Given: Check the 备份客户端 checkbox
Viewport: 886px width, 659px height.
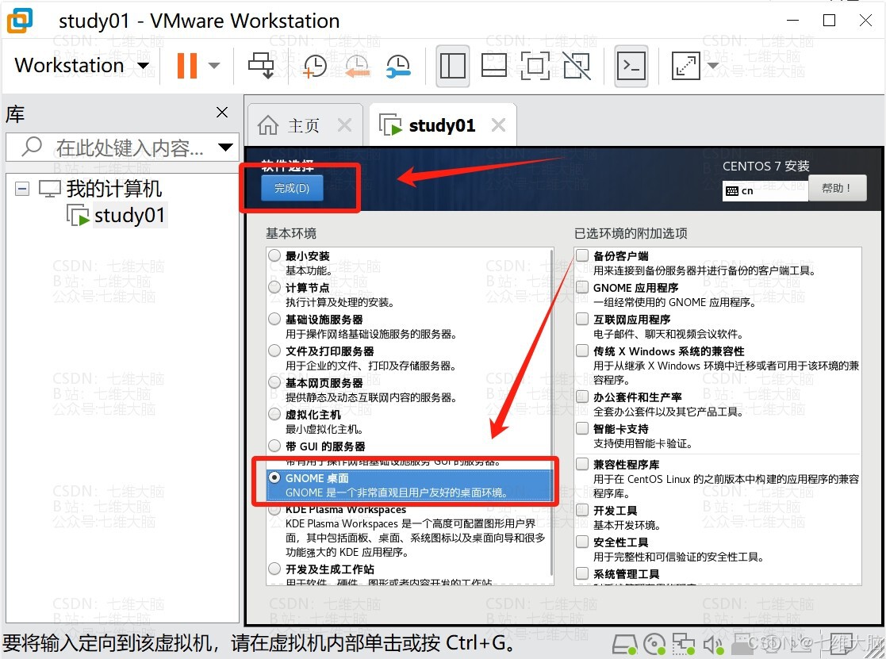Looking at the screenshot, I should pyautogui.click(x=582, y=255).
